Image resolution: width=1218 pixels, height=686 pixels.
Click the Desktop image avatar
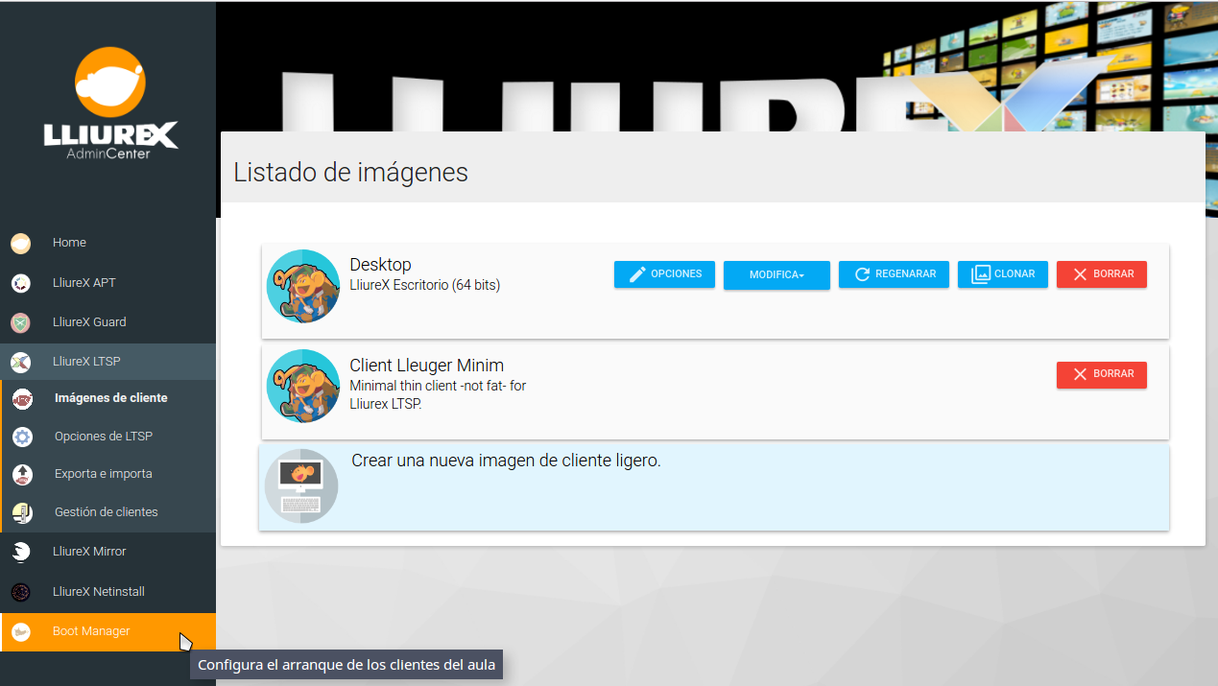[303, 286]
